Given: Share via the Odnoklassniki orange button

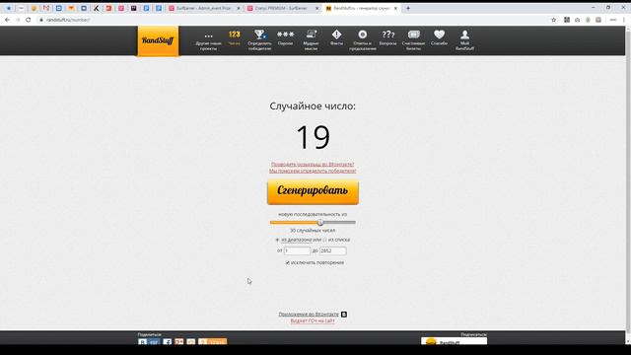Looking at the screenshot, I should 213,342.
